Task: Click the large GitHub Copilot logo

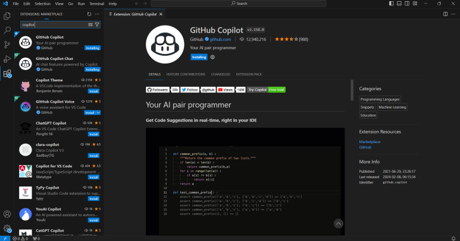Action: [165, 45]
